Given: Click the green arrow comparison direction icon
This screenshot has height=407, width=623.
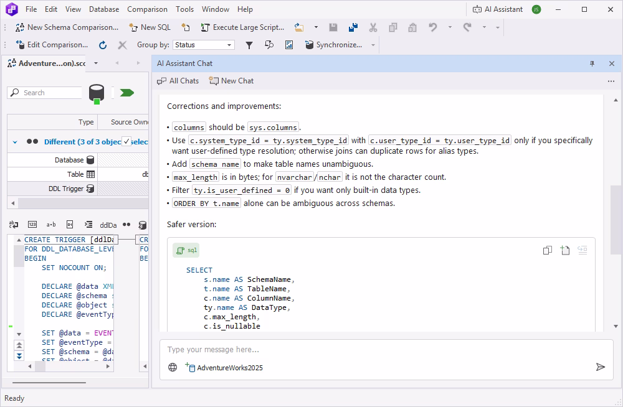Looking at the screenshot, I should click(126, 93).
